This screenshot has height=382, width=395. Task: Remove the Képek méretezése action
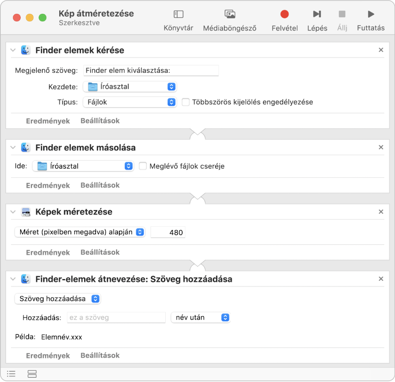381,212
